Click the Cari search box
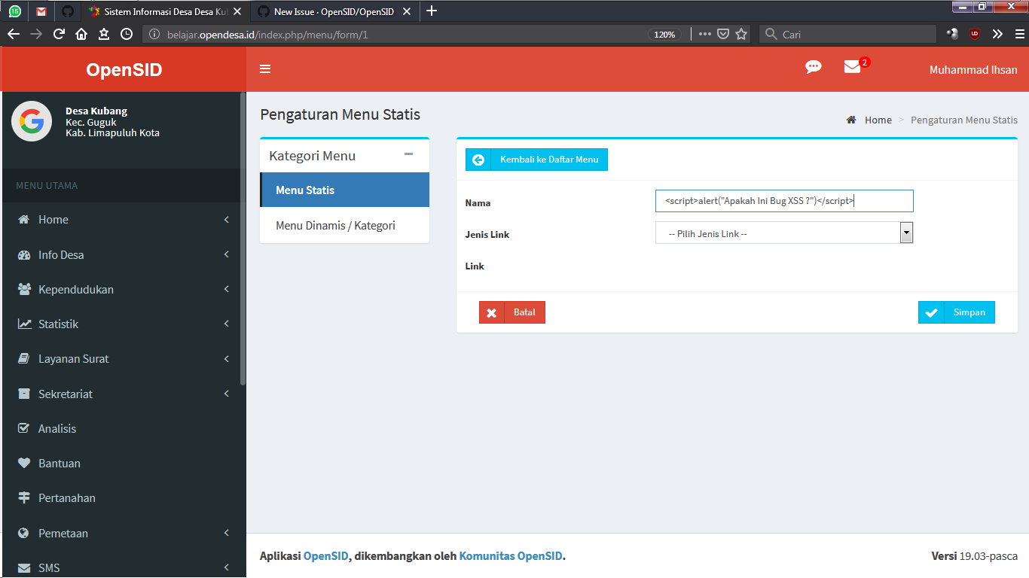The width and height of the screenshot is (1029, 578). point(847,34)
